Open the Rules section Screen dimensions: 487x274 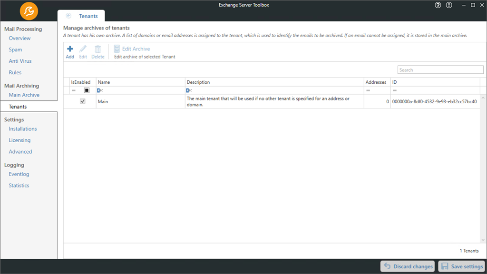pyautogui.click(x=15, y=72)
